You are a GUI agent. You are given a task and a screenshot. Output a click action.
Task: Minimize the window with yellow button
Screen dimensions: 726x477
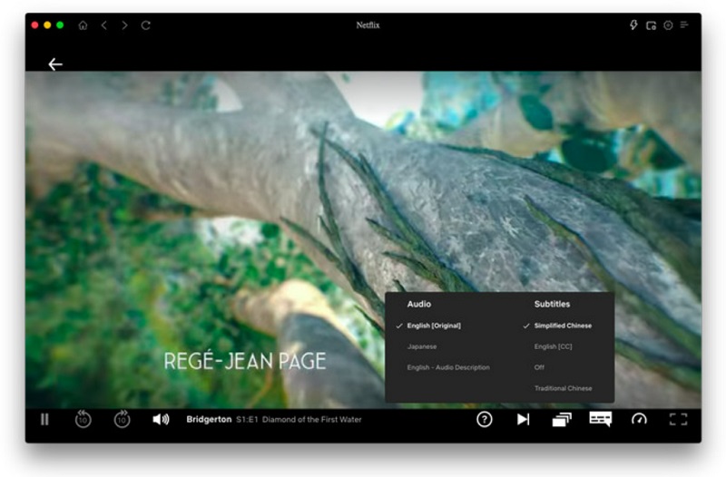[x=47, y=25]
